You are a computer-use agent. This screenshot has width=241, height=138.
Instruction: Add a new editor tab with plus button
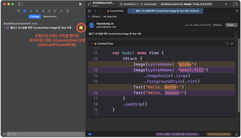point(226,4)
